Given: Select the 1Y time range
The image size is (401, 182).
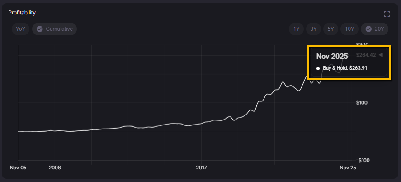Looking at the screenshot, I should pos(296,29).
